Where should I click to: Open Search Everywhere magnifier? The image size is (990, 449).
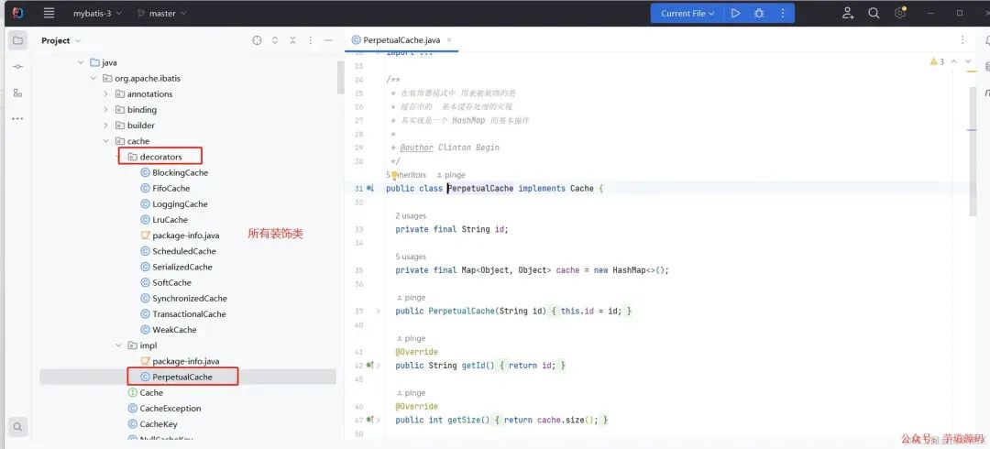pos(874,13)
